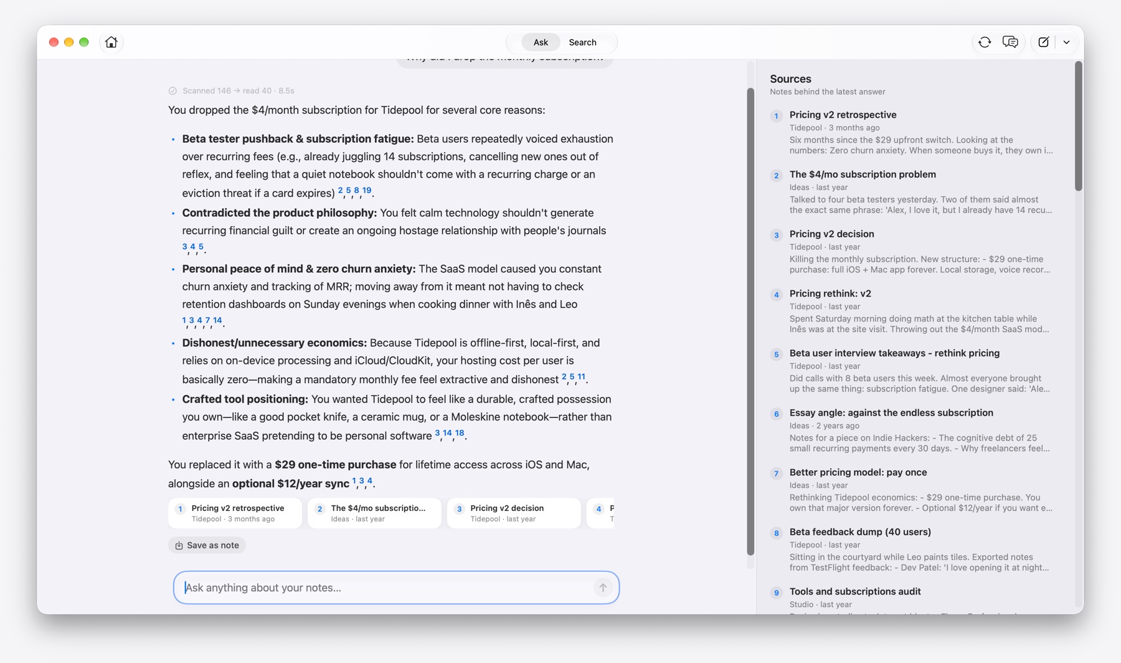Create a new note with compose icon

pos(1044,42)
